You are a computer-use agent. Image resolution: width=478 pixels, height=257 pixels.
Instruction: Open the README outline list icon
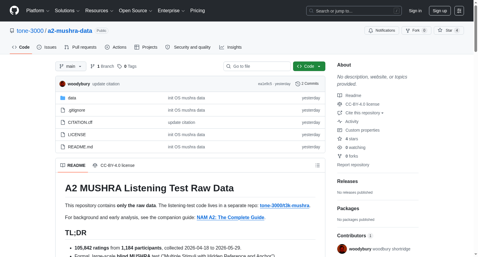[318, 165]
